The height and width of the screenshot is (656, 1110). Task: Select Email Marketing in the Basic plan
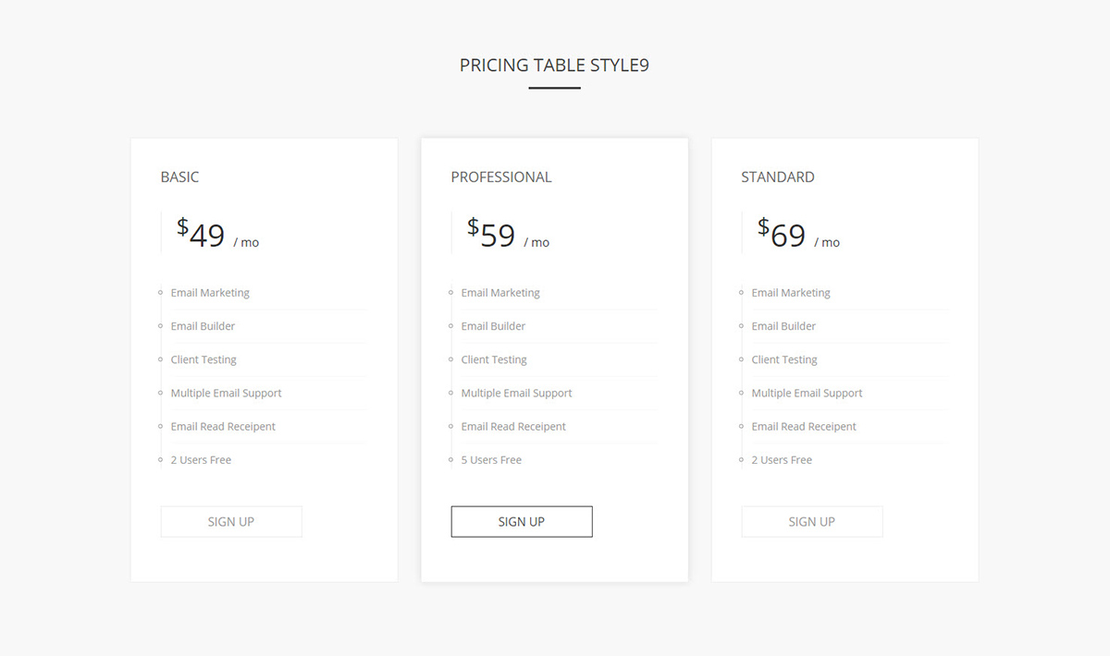point(210,293)
